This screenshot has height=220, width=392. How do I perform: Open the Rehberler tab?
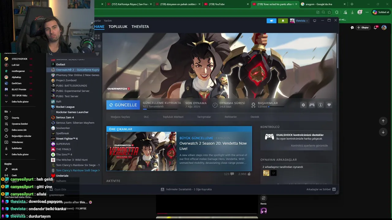[231, 117]
